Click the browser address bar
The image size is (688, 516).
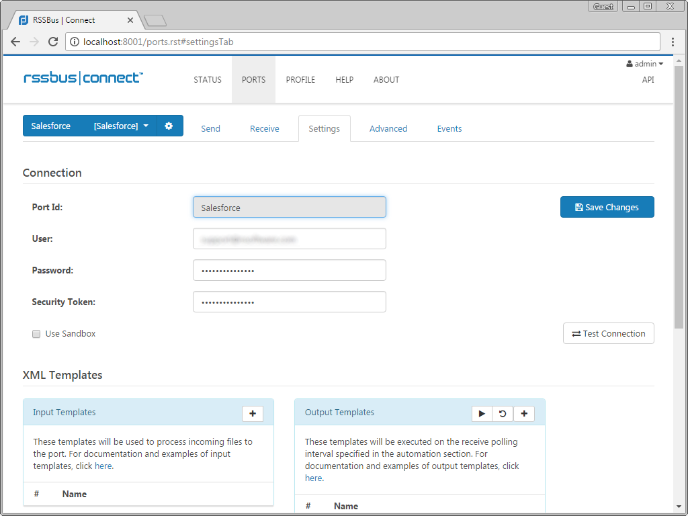coord(363,42)
